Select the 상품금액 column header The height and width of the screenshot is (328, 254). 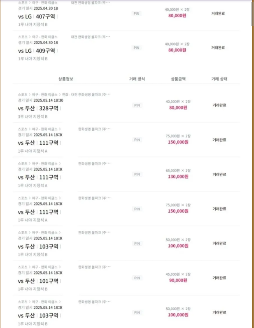pos(178,79)
